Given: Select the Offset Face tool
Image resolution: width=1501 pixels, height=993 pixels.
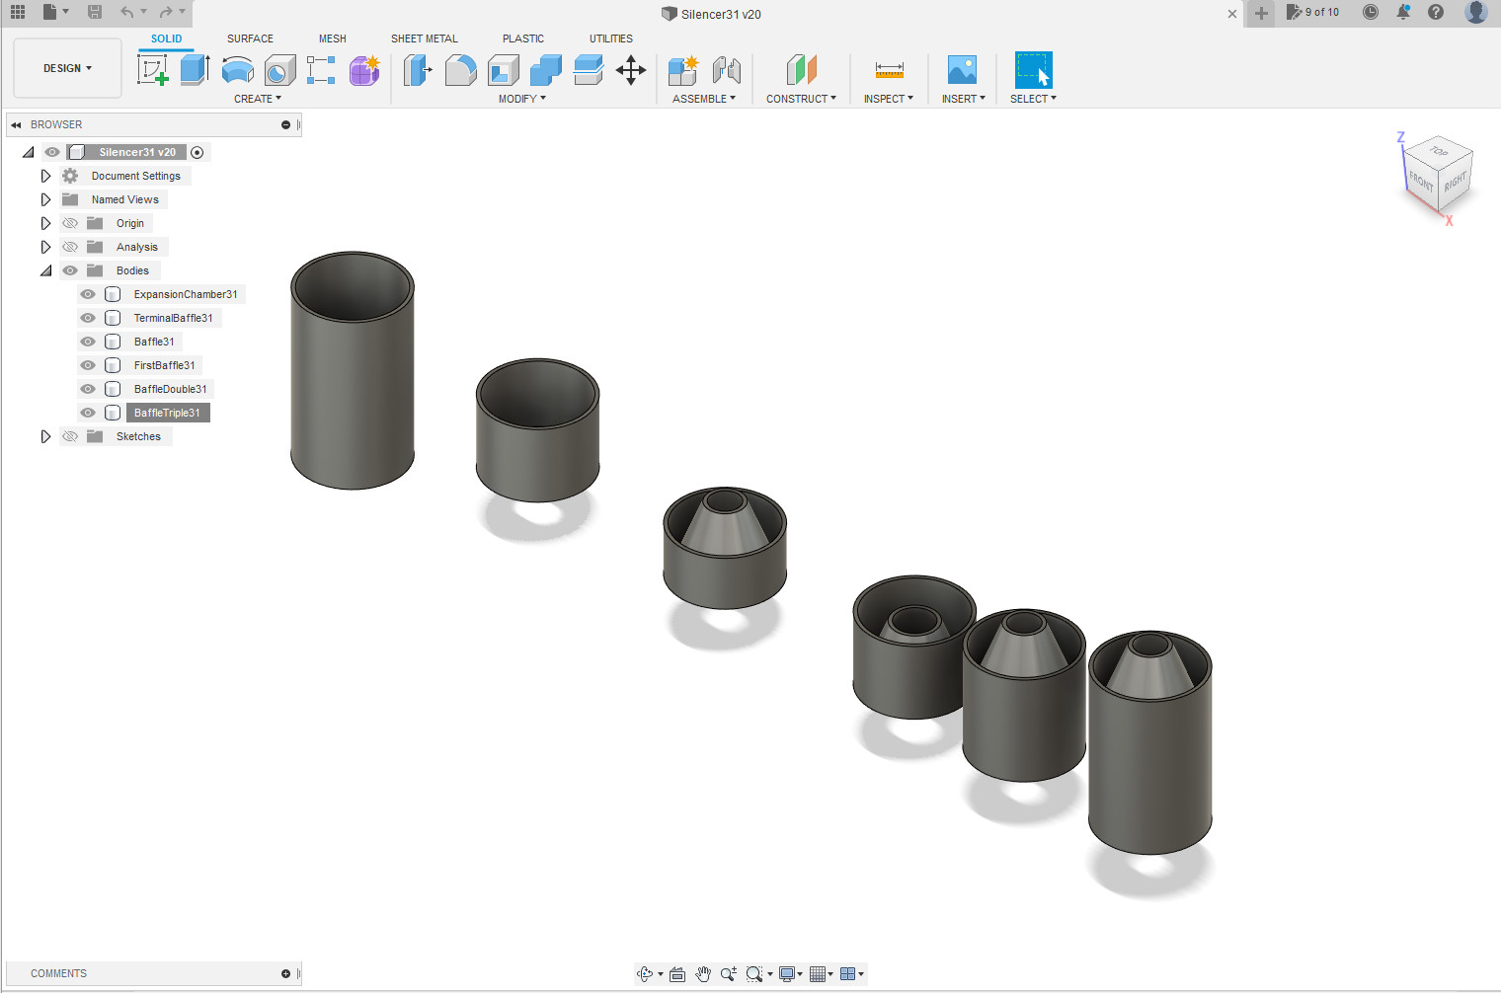Looking at the screenshot, I should (x=588, y=70).
